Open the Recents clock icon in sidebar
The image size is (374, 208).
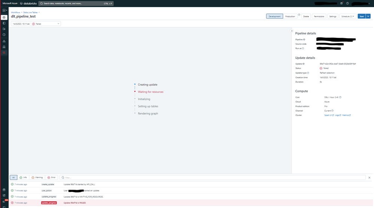[x=4, y=34]
